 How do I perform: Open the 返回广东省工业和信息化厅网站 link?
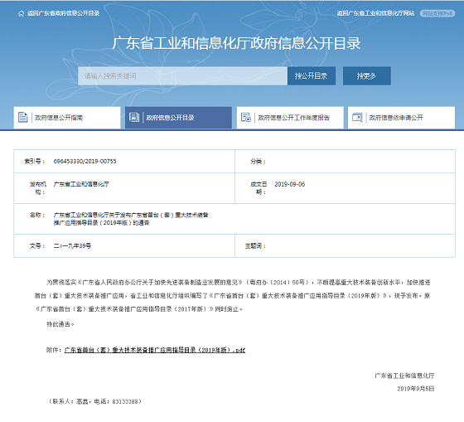pyautogui.click(x=375, y=13)
